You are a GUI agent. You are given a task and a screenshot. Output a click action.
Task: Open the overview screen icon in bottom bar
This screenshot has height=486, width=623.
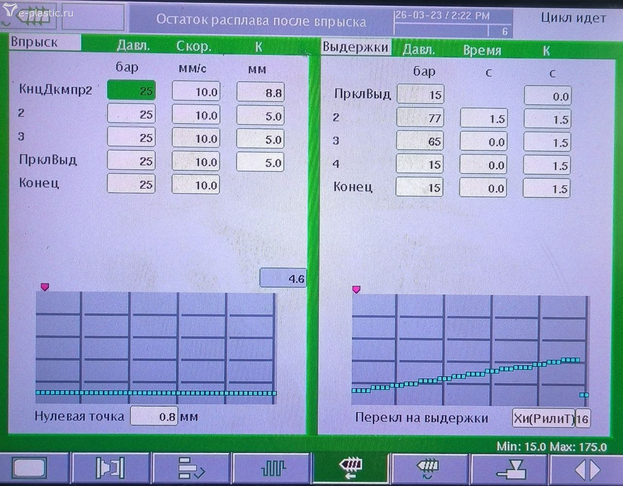(x=30, y=468)
